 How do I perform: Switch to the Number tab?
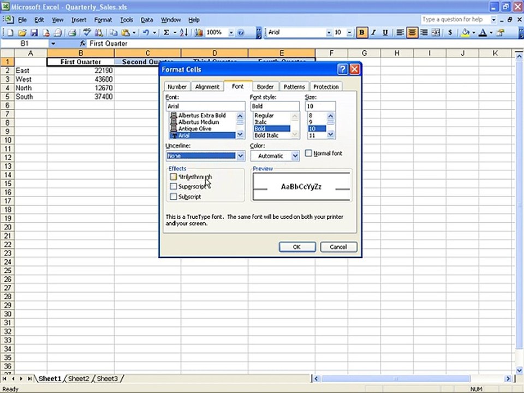tap(177, 87)
